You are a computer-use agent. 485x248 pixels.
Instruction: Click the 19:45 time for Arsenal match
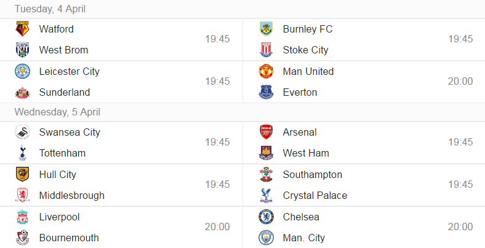460,142
